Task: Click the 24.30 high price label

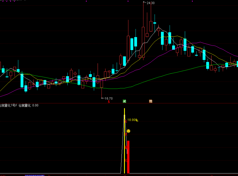Action: click(x=151, y=3)
